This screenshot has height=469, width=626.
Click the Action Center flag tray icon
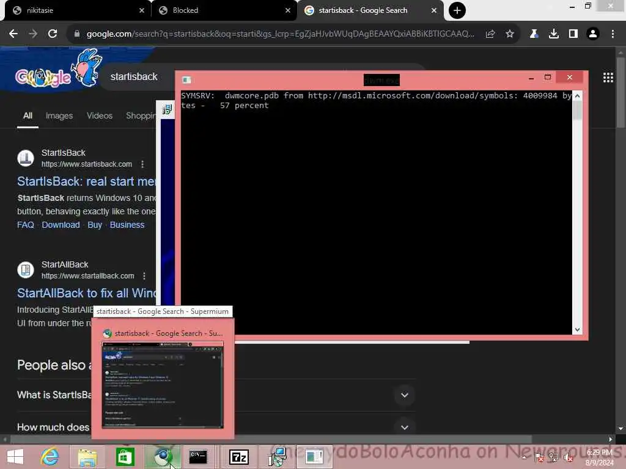(539, 457)
